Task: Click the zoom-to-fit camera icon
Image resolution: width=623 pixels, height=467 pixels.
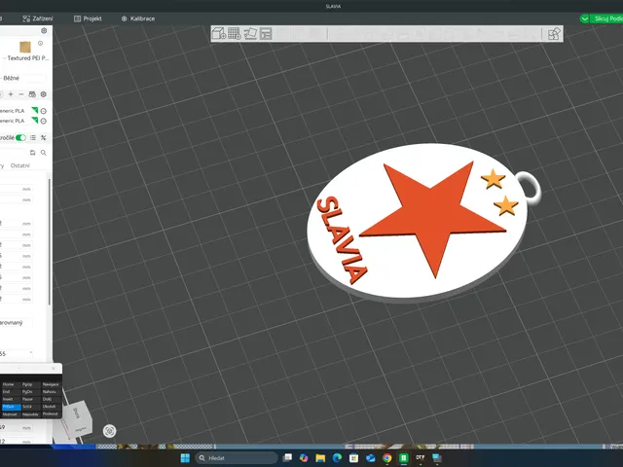Action: (110, 431)
